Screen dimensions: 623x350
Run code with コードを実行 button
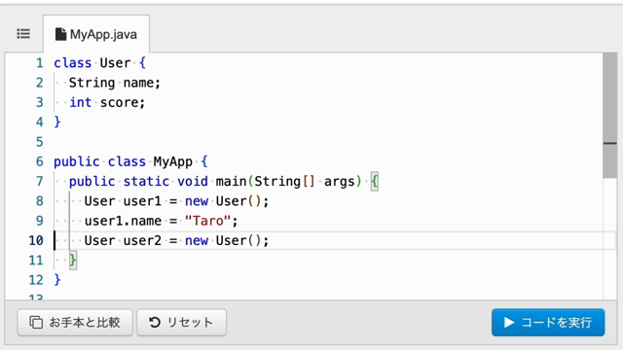click(548, 322)
